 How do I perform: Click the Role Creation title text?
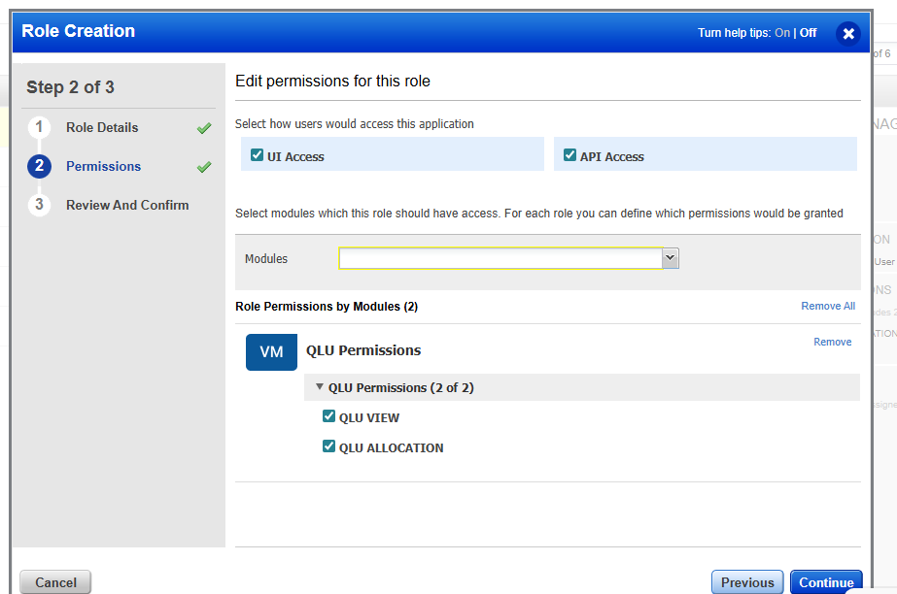pos(79,31)
